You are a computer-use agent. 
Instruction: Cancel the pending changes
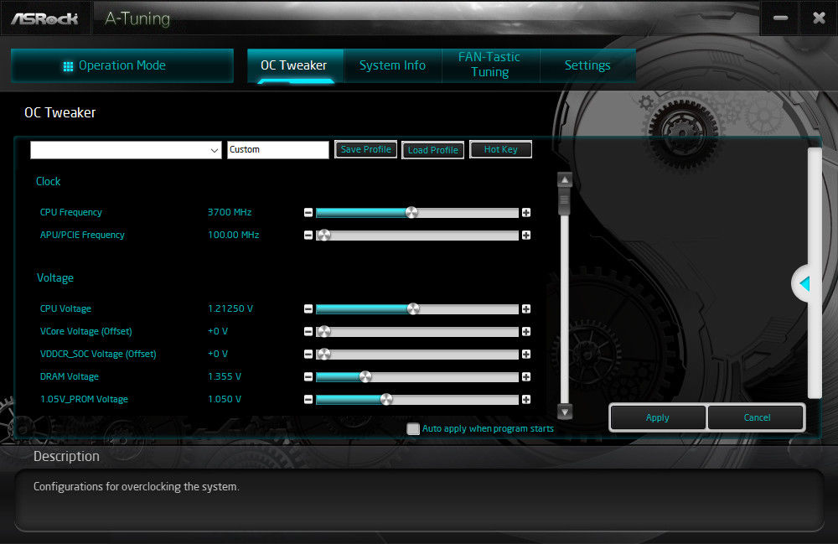pos(757,418)
